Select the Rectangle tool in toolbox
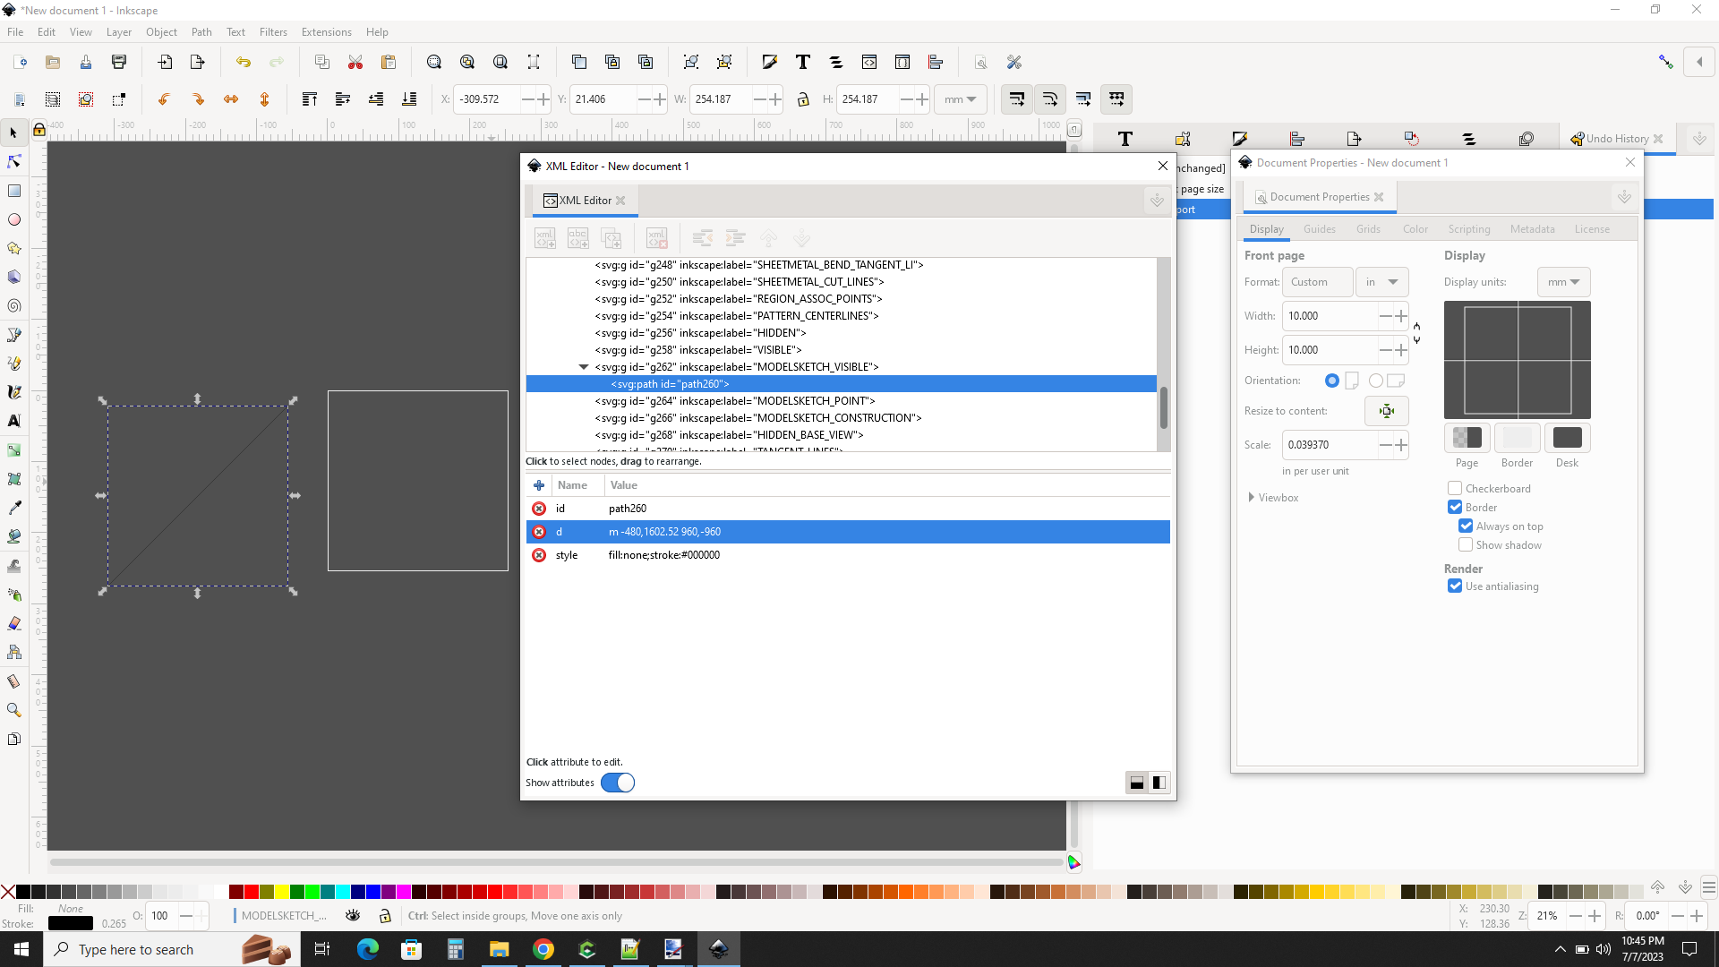 [14, 191]
